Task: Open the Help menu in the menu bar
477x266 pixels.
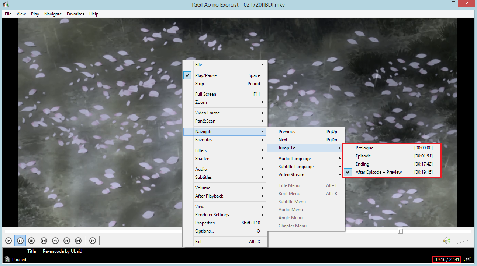Action: 94,14
